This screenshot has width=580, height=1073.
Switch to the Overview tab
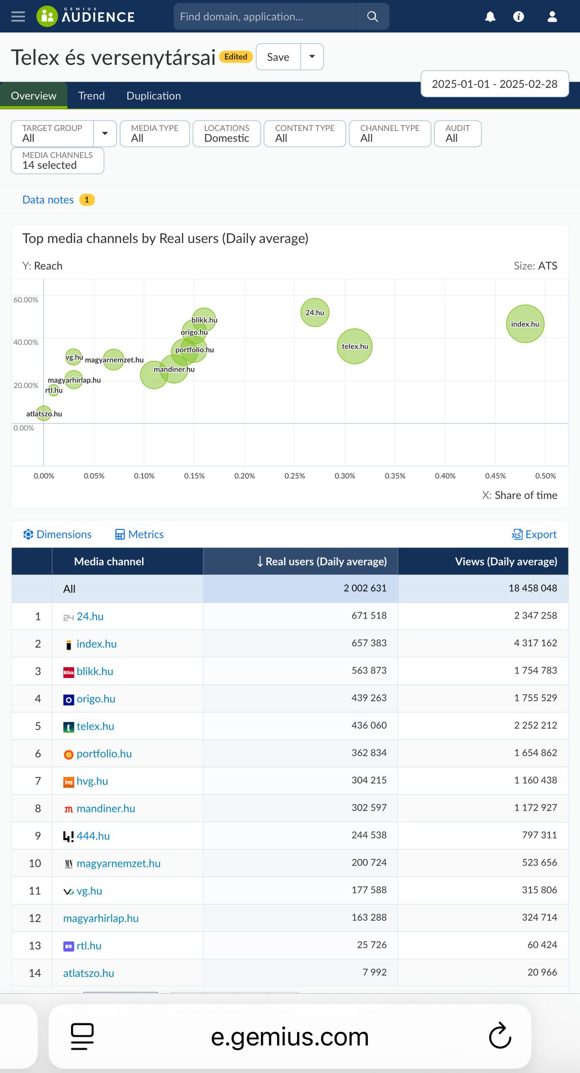(x=33, y=96)
